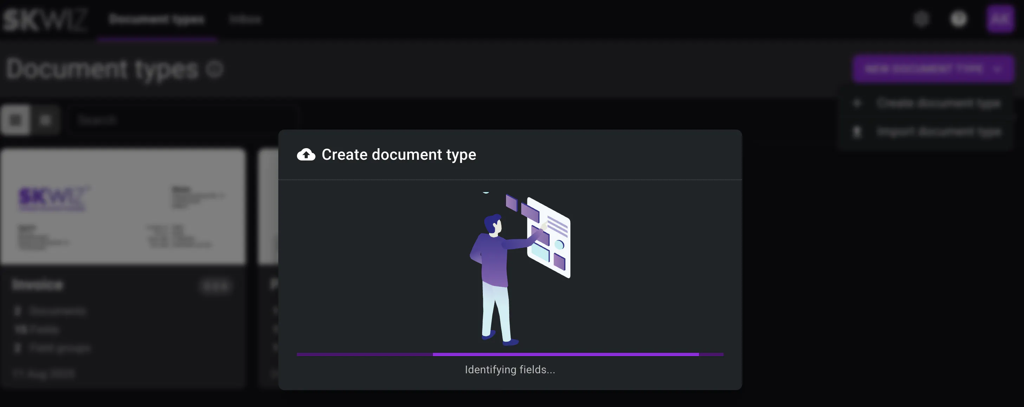Click the Identifying fields progress bar

pos(510,354)
